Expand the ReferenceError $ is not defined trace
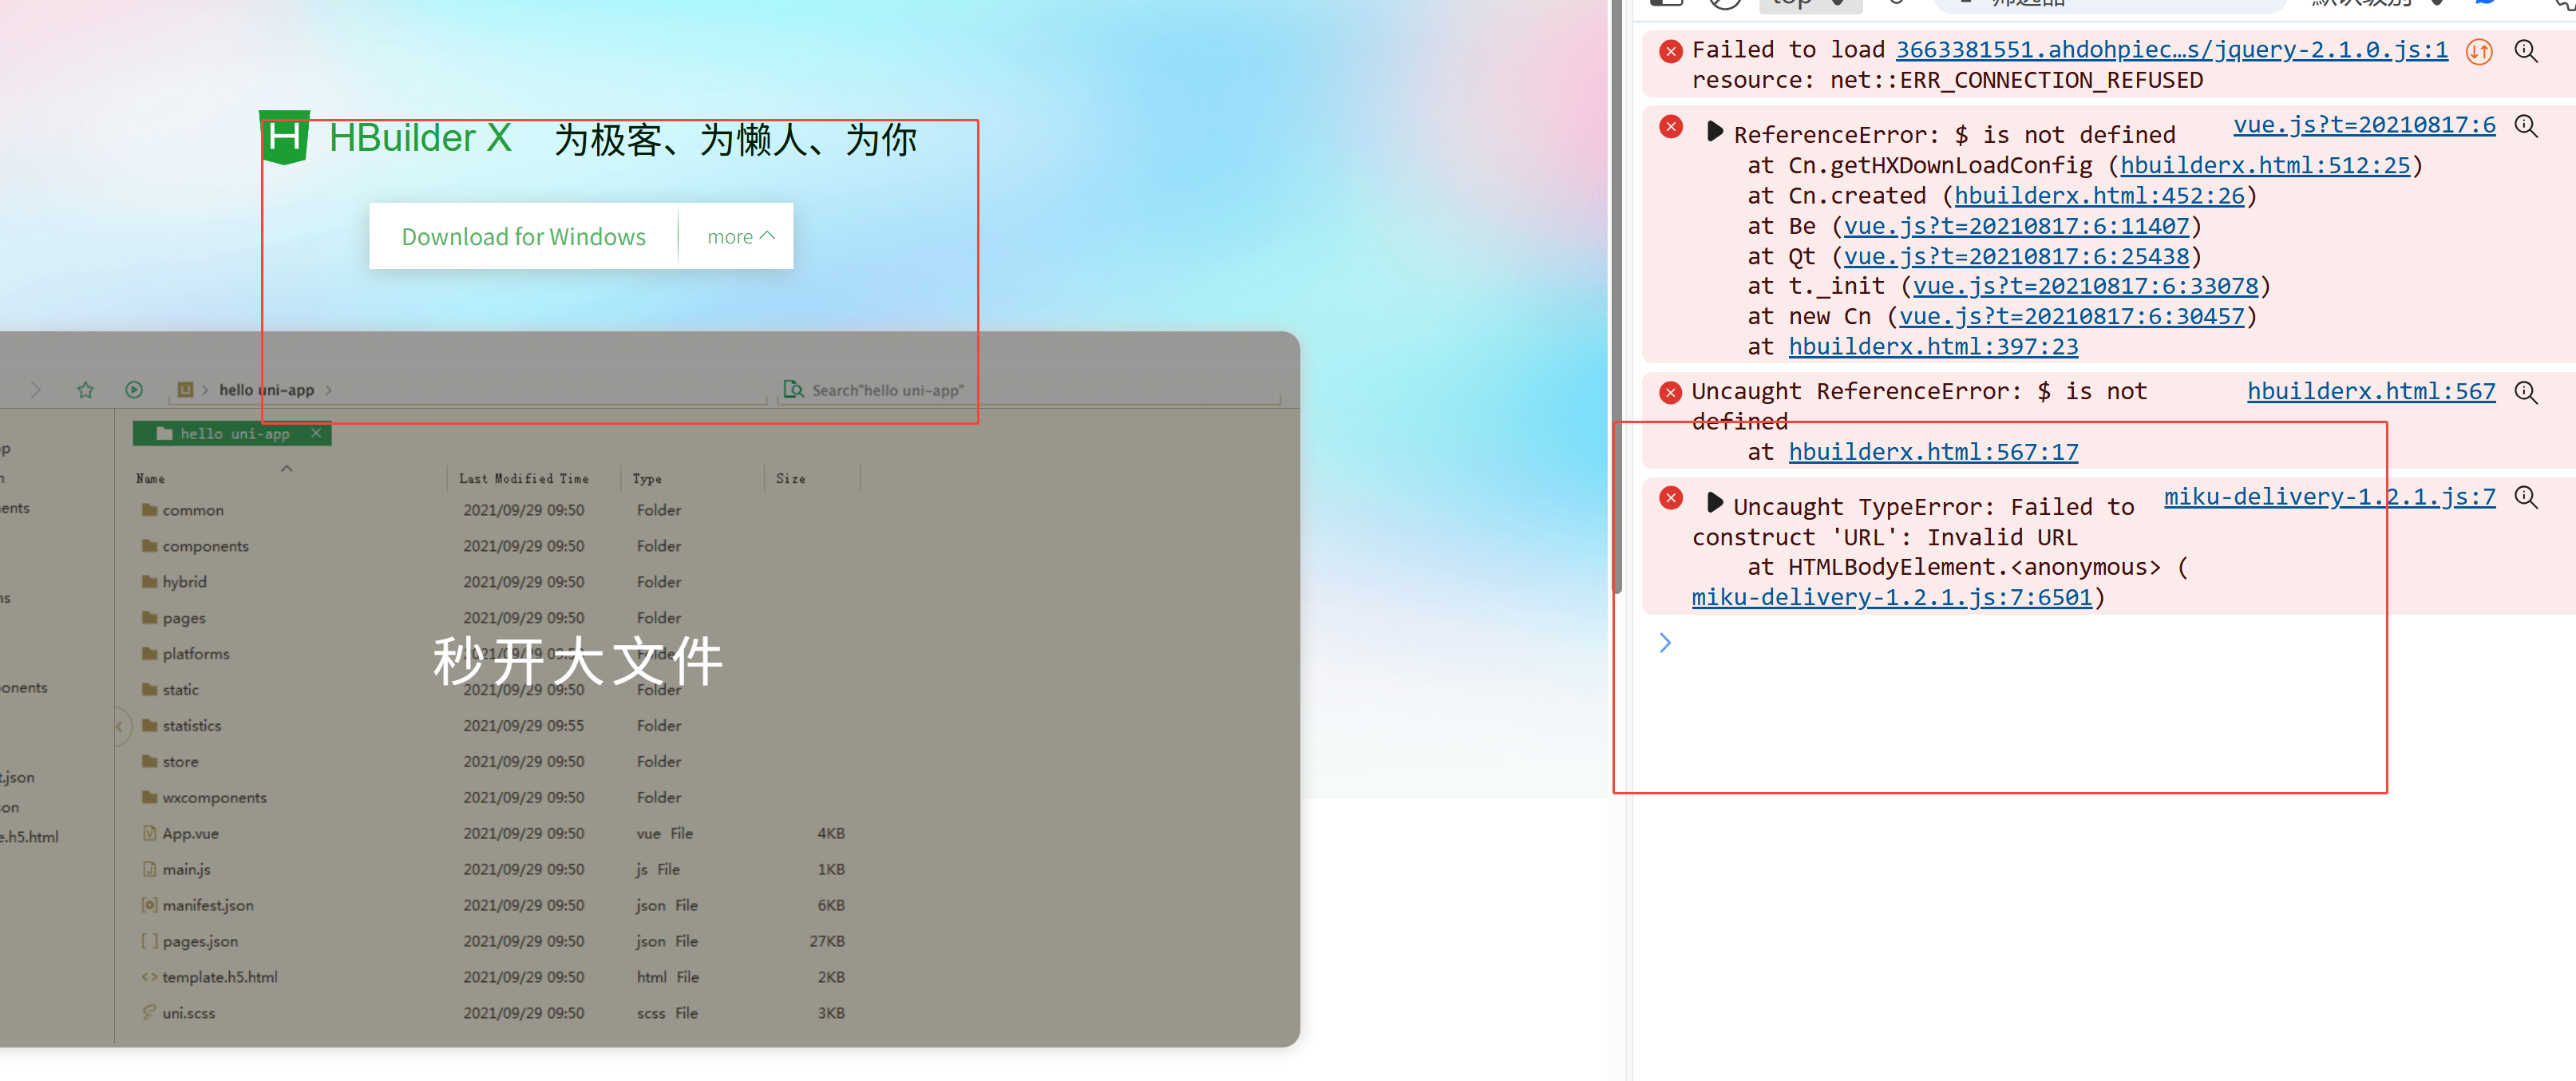 [1714, 131]
